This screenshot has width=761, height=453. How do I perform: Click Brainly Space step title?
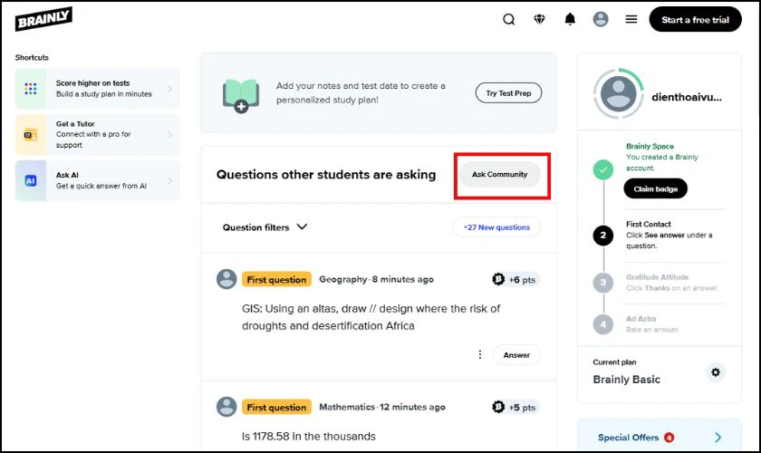tap(650, 146)
